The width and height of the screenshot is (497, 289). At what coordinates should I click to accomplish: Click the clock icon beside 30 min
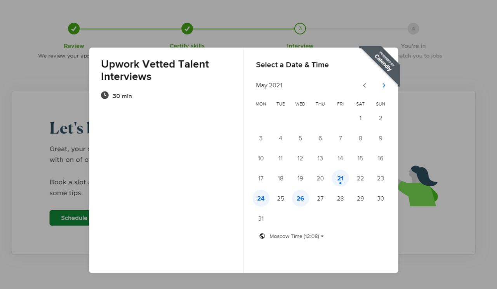105,95
